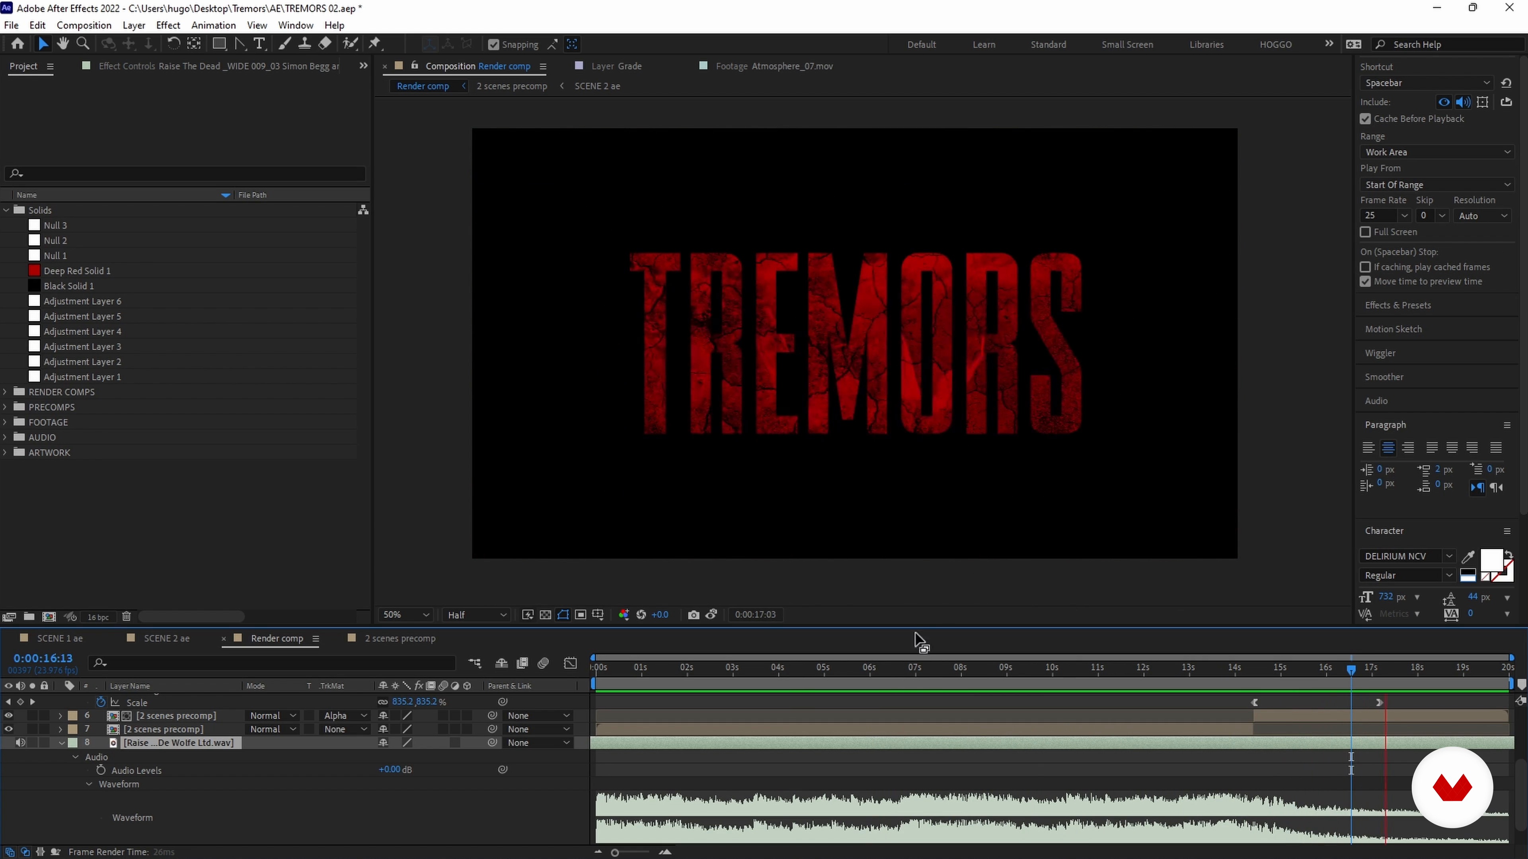Go to the Home screen icon

point(17,44)
